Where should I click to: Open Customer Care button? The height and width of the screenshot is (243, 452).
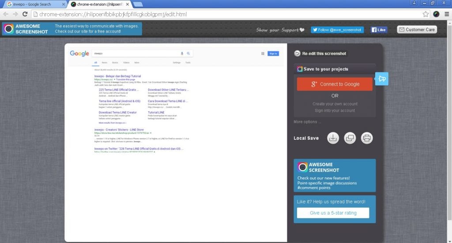click(x=417, y=30)
